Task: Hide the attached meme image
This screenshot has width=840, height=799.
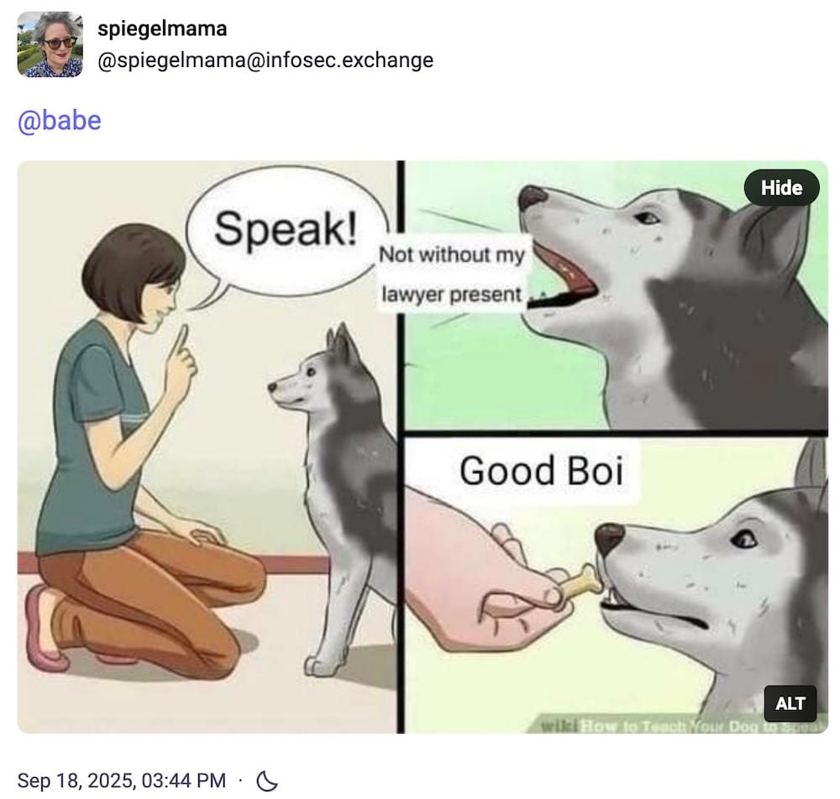Action: [781, 188]
